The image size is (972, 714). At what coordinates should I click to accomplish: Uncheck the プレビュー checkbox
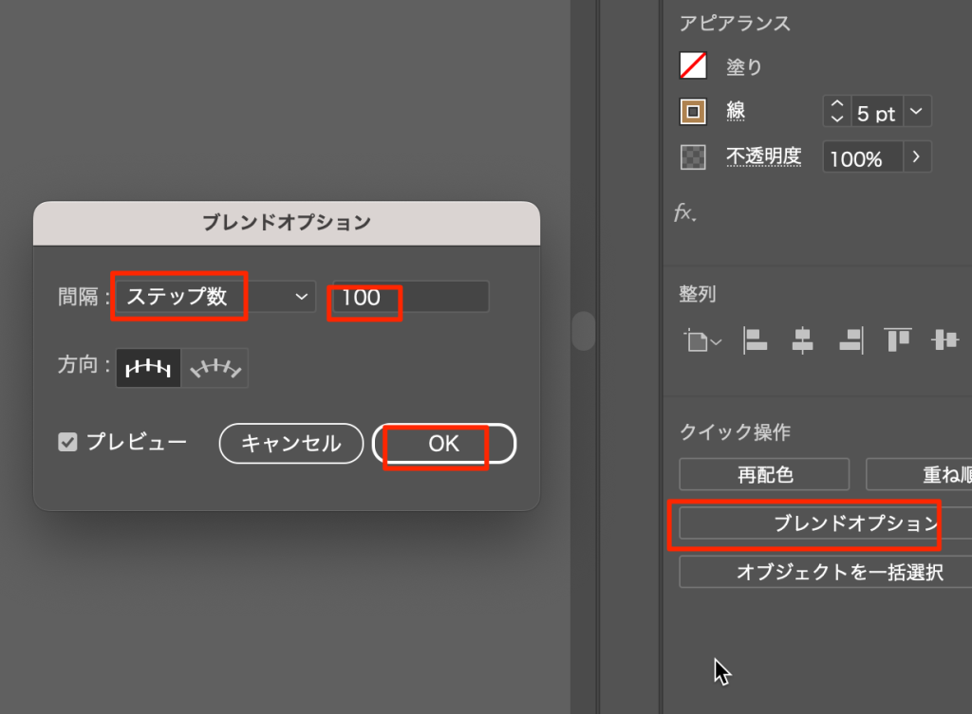click(x=67, y=442)
